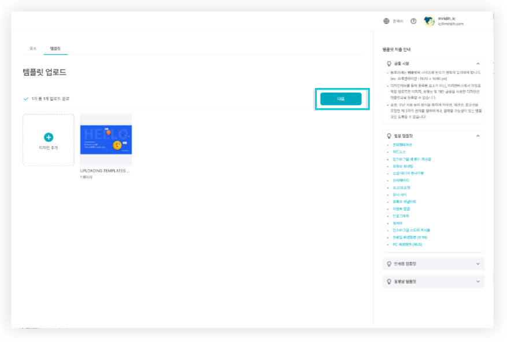Open the language selector globe icon
Viewport: 507px width, 342px height.
pos(386,21)
